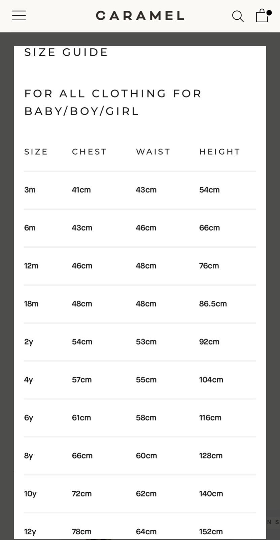Select the 8y size row label
This screenshot has width=280, height=540.
pos(29,456)
